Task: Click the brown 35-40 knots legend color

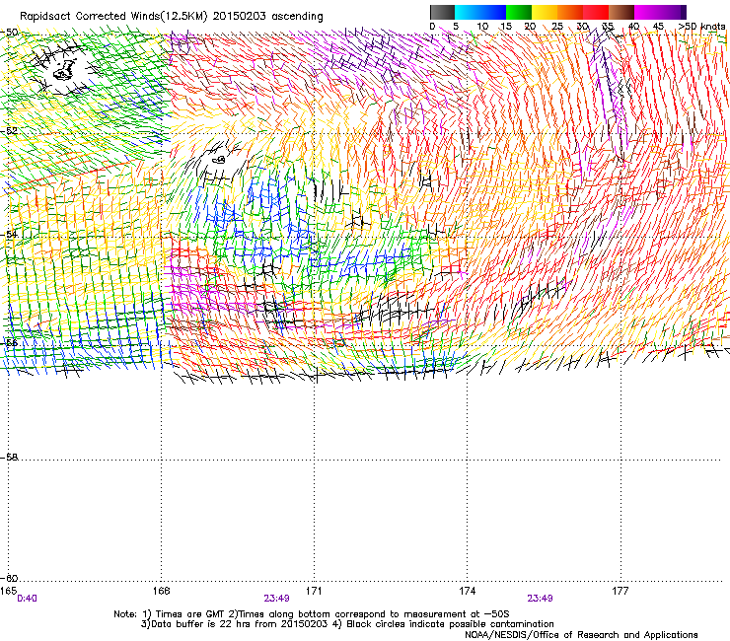Action: click(x=621, y=12)
